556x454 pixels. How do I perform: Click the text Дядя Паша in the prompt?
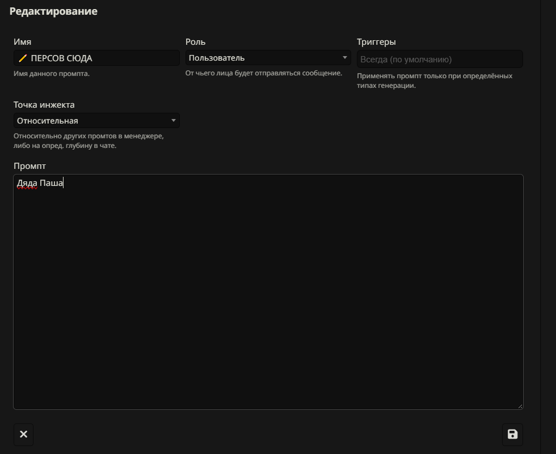pos(40,183)
